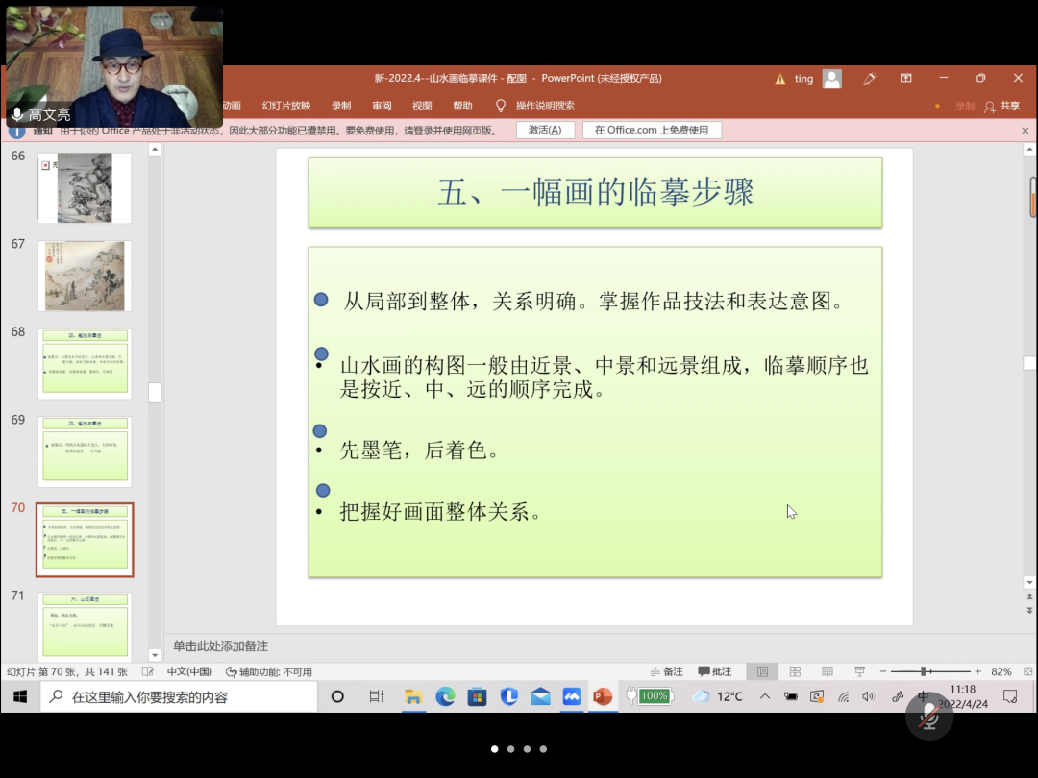1038x778 pixels.
Task: Open PowerPoint from the Windows taskbar
Action: coord(603,696)
